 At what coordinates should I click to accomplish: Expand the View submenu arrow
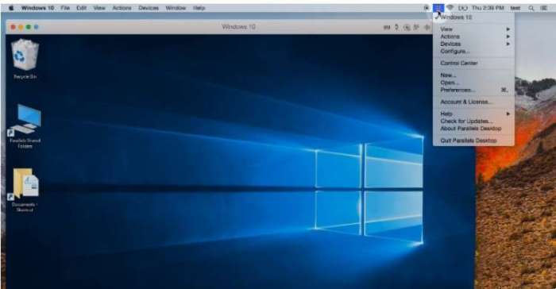508,29
